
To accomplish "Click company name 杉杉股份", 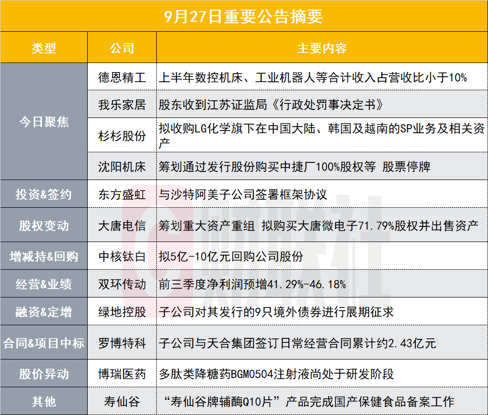I will coord(122,136).
